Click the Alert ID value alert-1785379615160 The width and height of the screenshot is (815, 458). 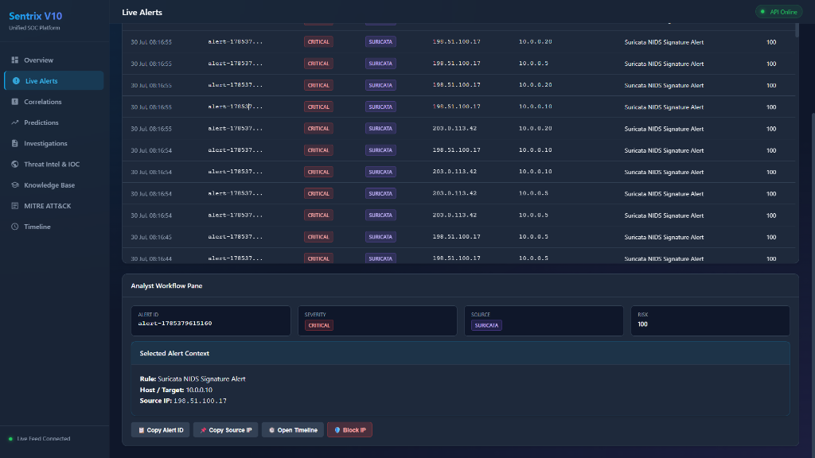click(x=174, y=324)
